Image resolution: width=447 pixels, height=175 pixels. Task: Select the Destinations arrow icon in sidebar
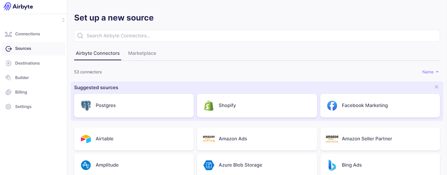pyautogui.click(x=8, y=63)
